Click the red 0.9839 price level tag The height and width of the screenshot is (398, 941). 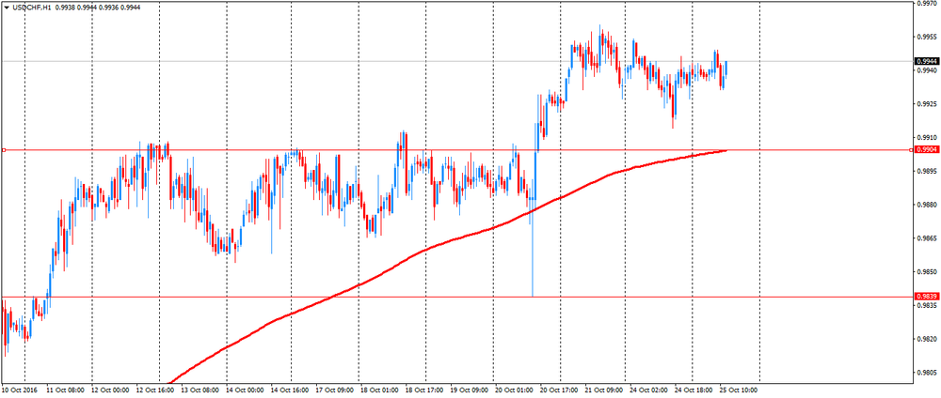click(x=924, y=297)
